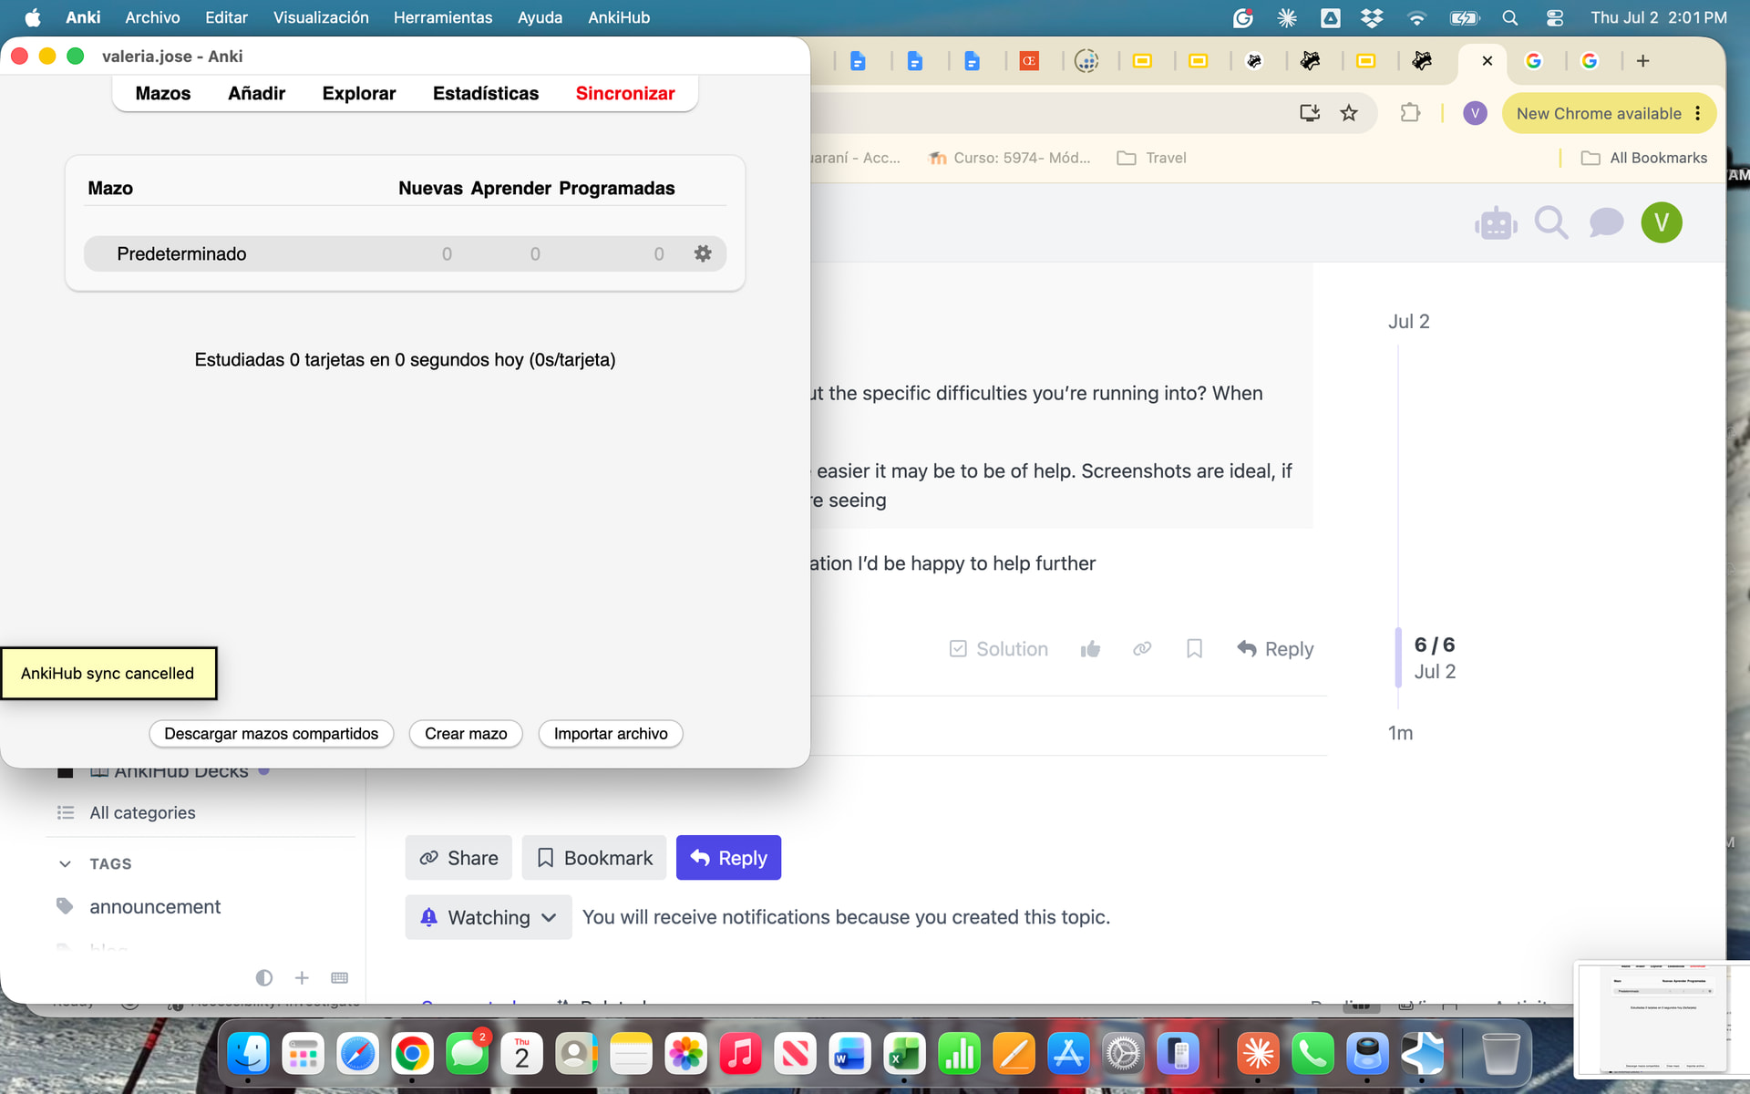Open the Ayuda menu
The image size is (1750, 1094).
tap(540, 17)
